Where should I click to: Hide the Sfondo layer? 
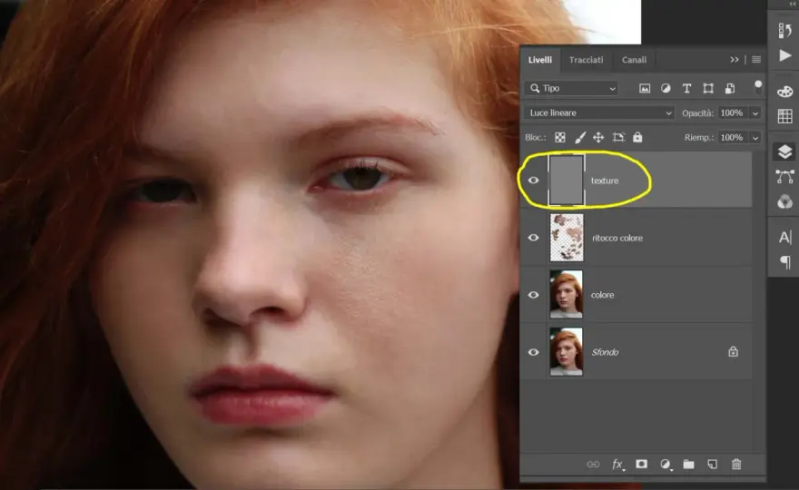click(x=534, y=352)
